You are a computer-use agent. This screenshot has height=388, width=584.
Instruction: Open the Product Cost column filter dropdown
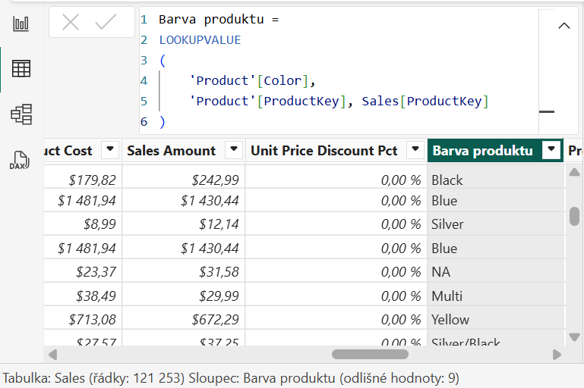(x=110, y=150)
